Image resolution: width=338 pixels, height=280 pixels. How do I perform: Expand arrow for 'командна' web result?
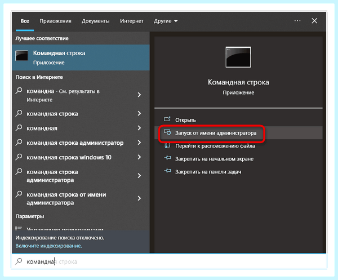click(x=139, y=95)
